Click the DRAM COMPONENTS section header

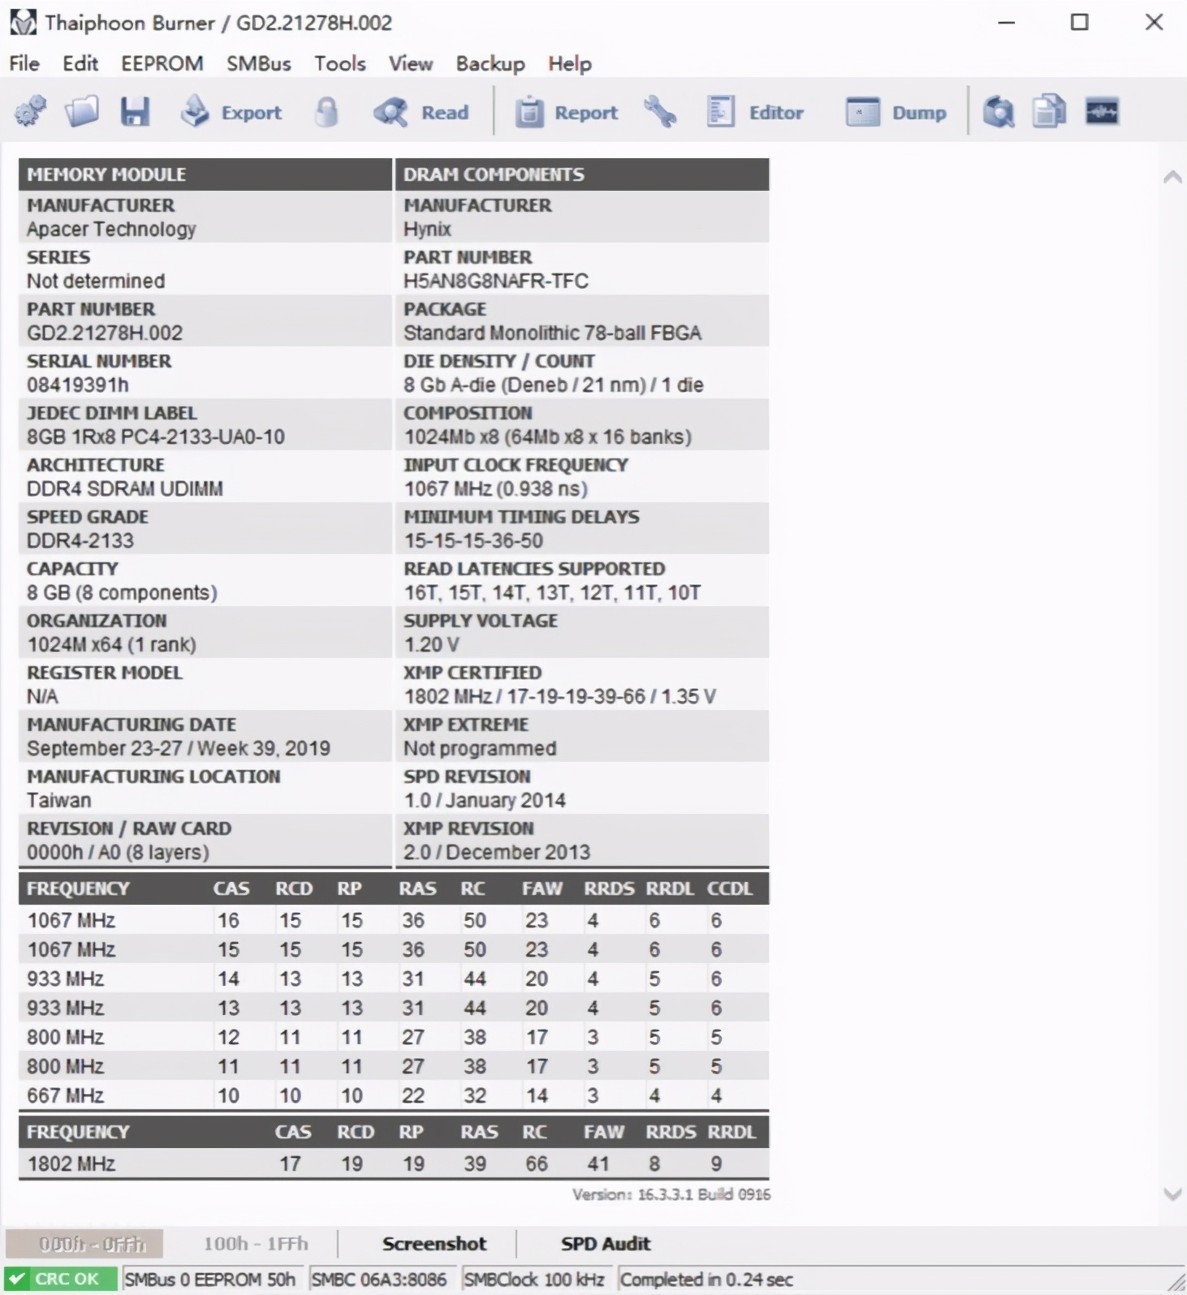point(582,174)
